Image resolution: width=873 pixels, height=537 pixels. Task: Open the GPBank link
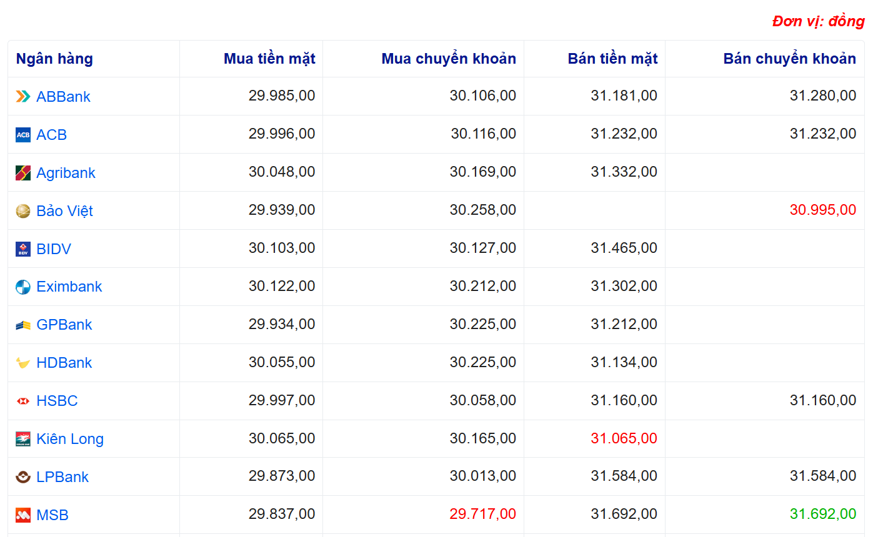[x=64, y=325]
